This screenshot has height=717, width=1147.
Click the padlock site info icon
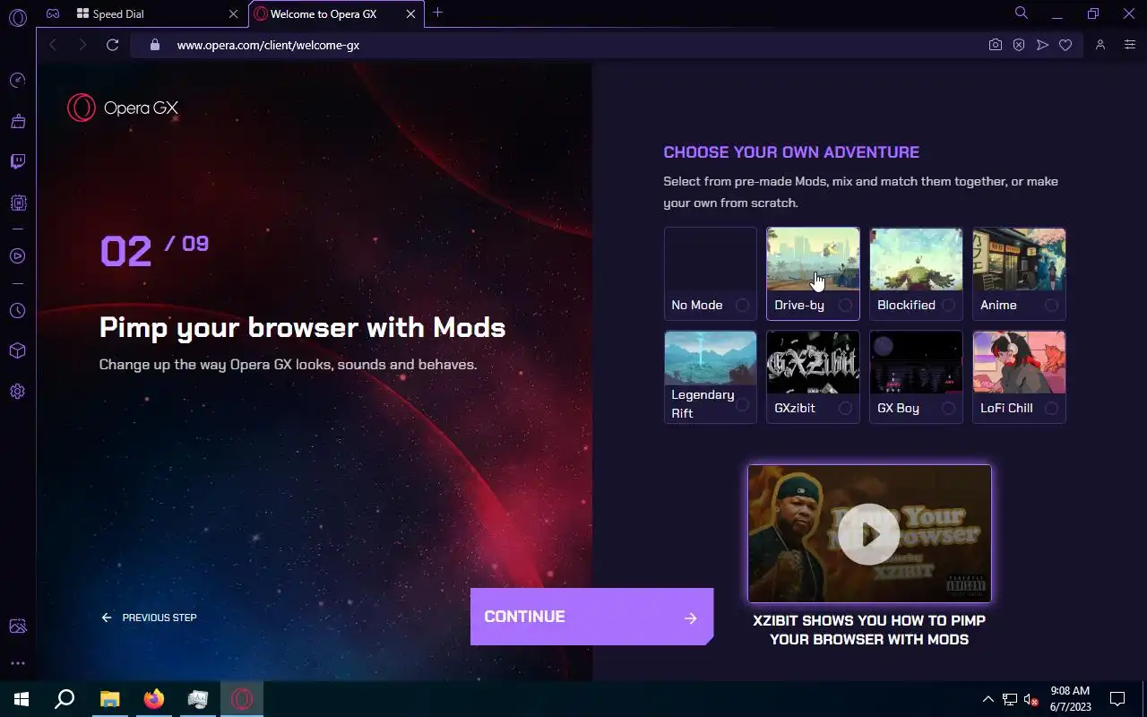(154, 45)
